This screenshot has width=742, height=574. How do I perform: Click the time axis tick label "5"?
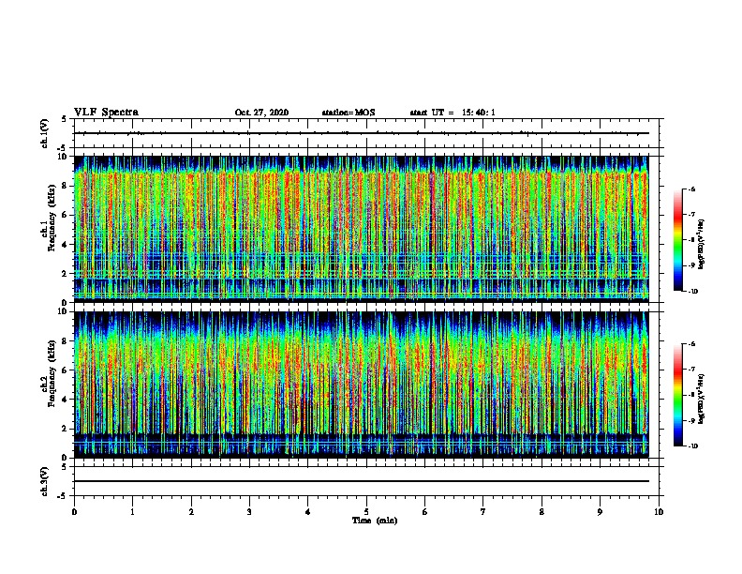pos(366,512)
